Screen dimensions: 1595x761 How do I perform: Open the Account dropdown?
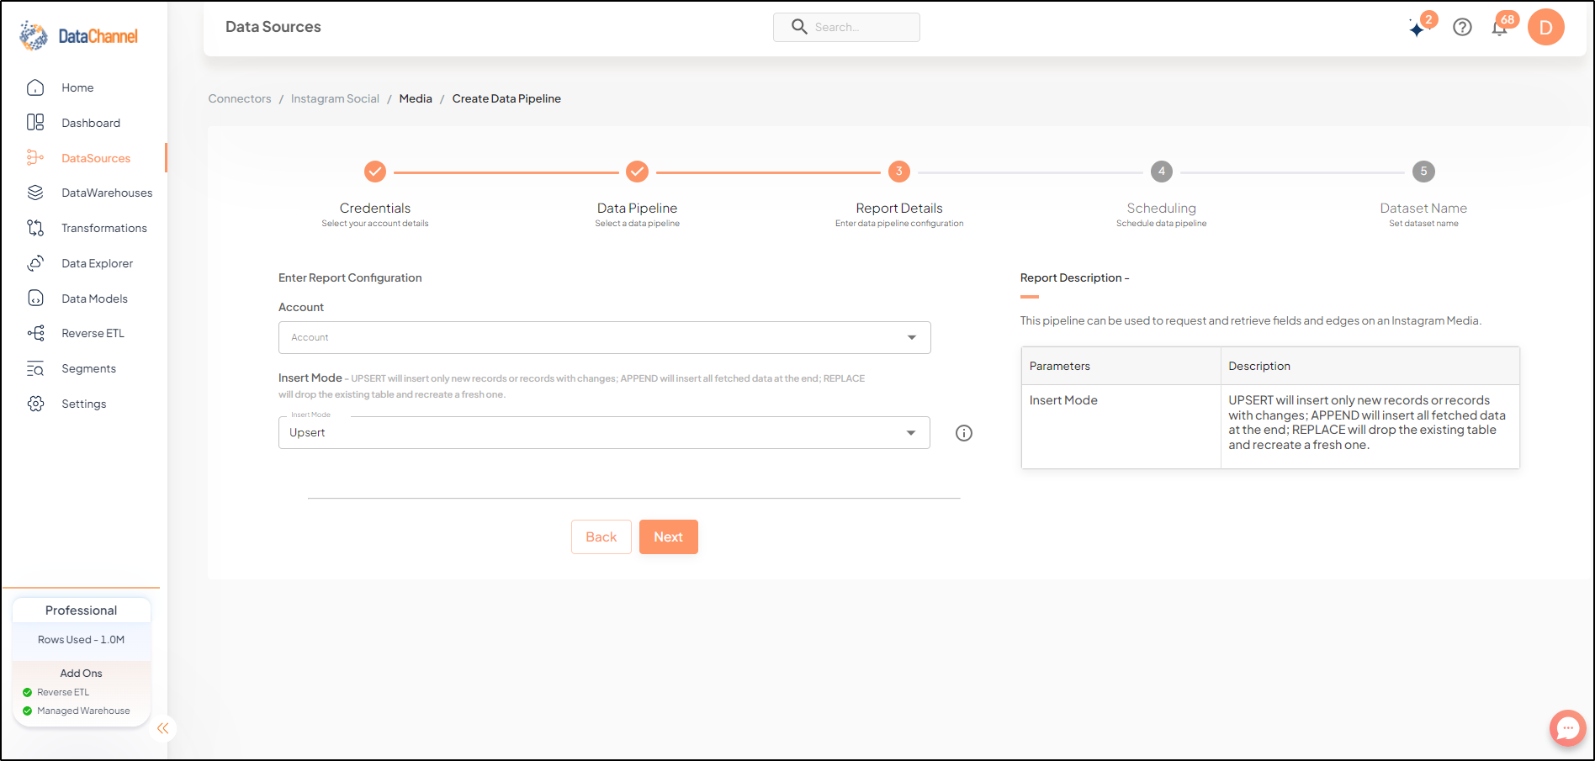[x=604, y=337]
